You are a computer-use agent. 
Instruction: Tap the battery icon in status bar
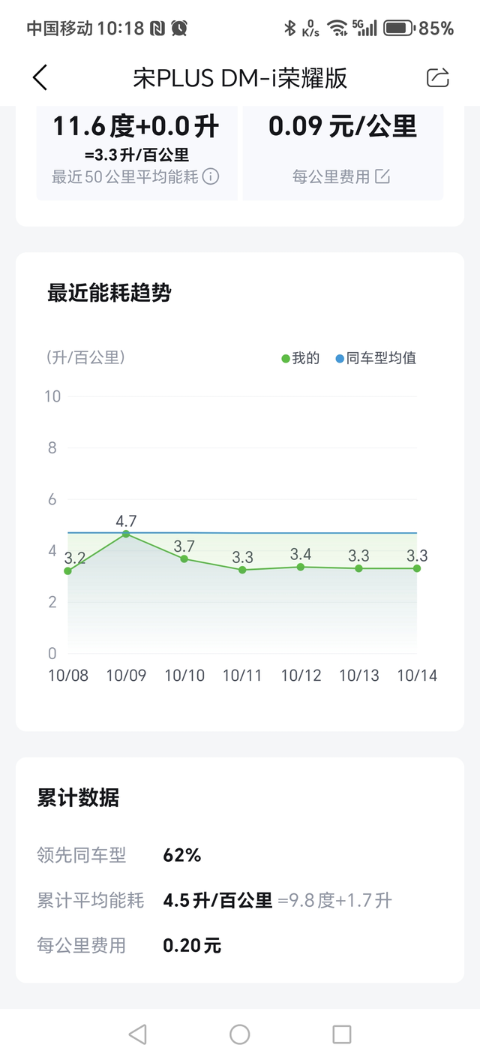pos(398,29)
